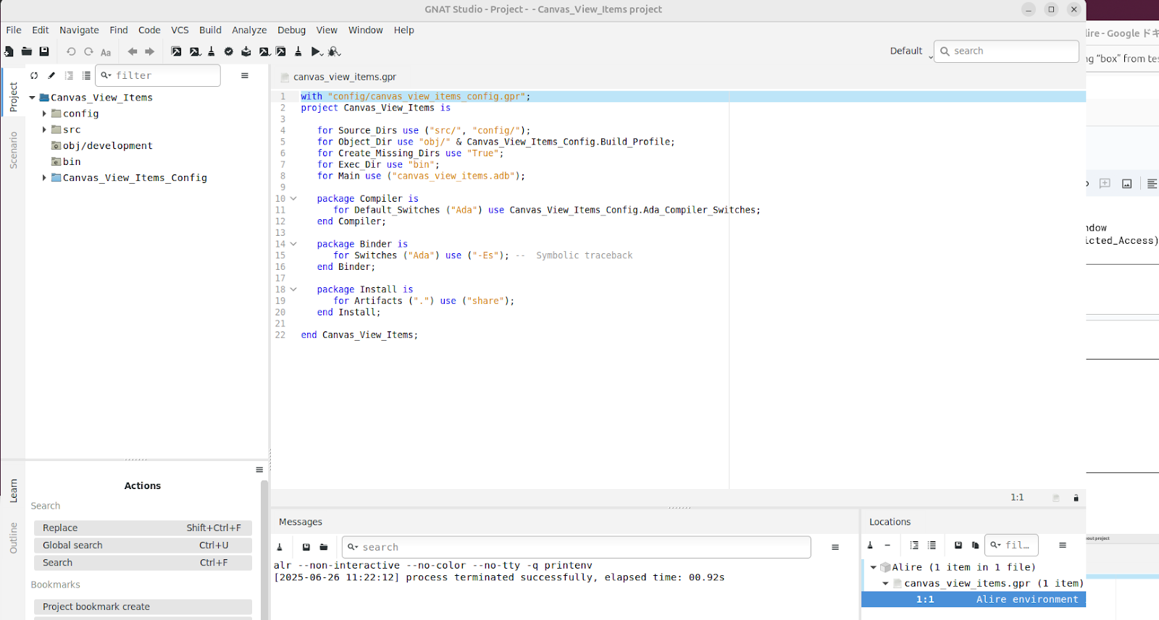Collapse the Canvas_View_Items project root
This screenshot has height=620, width=1159.
click(x=32, y=98)
